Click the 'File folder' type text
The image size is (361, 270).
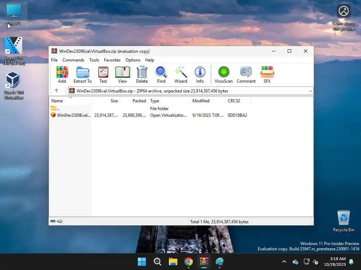coord(159,108)
